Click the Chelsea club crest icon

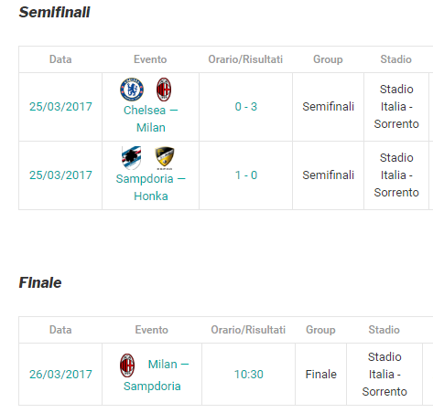pyautogui.click(x=132, y=90)
